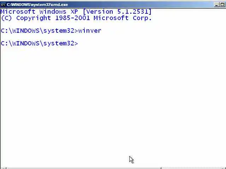Maximize the cmd.exe window
The image size is (226, 169).
222,5
